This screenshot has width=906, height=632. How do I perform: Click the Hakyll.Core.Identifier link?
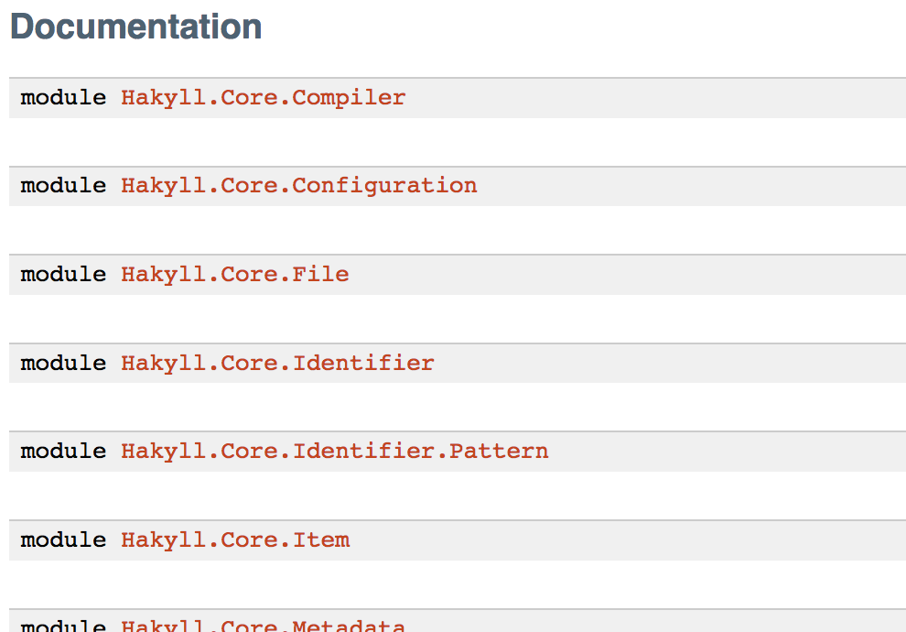coord(277,363)
